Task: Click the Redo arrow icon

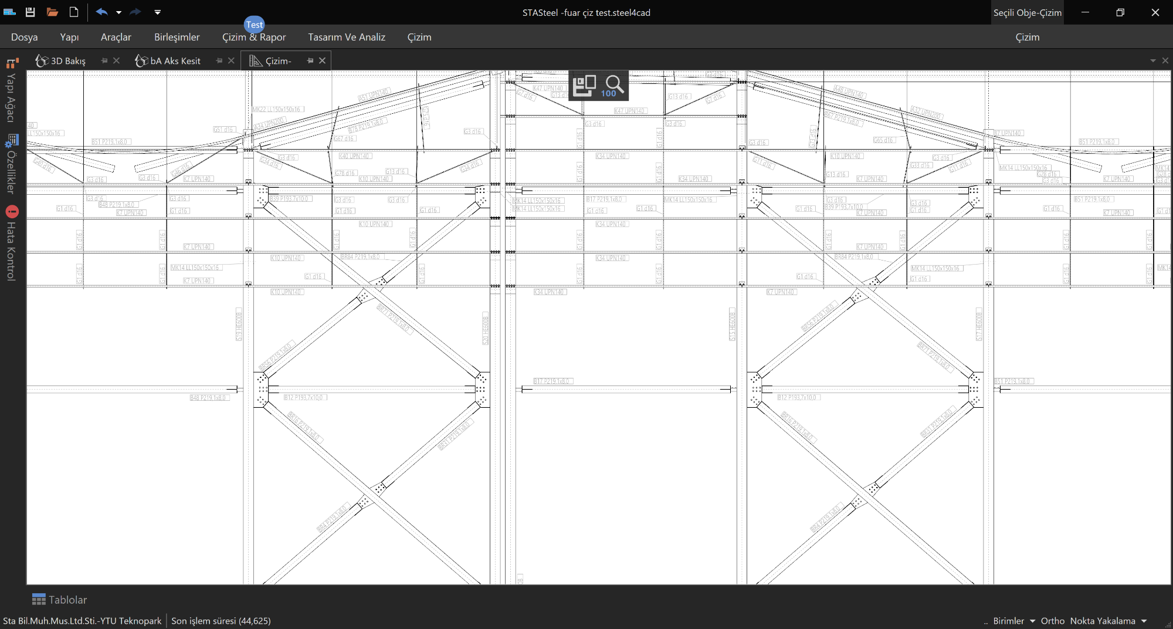Action: (135, 12)
